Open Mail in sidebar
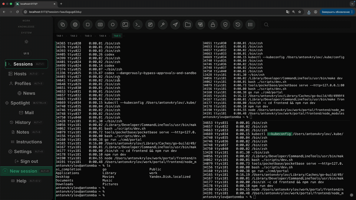This screenshot has height=200, width=356. 26,113
